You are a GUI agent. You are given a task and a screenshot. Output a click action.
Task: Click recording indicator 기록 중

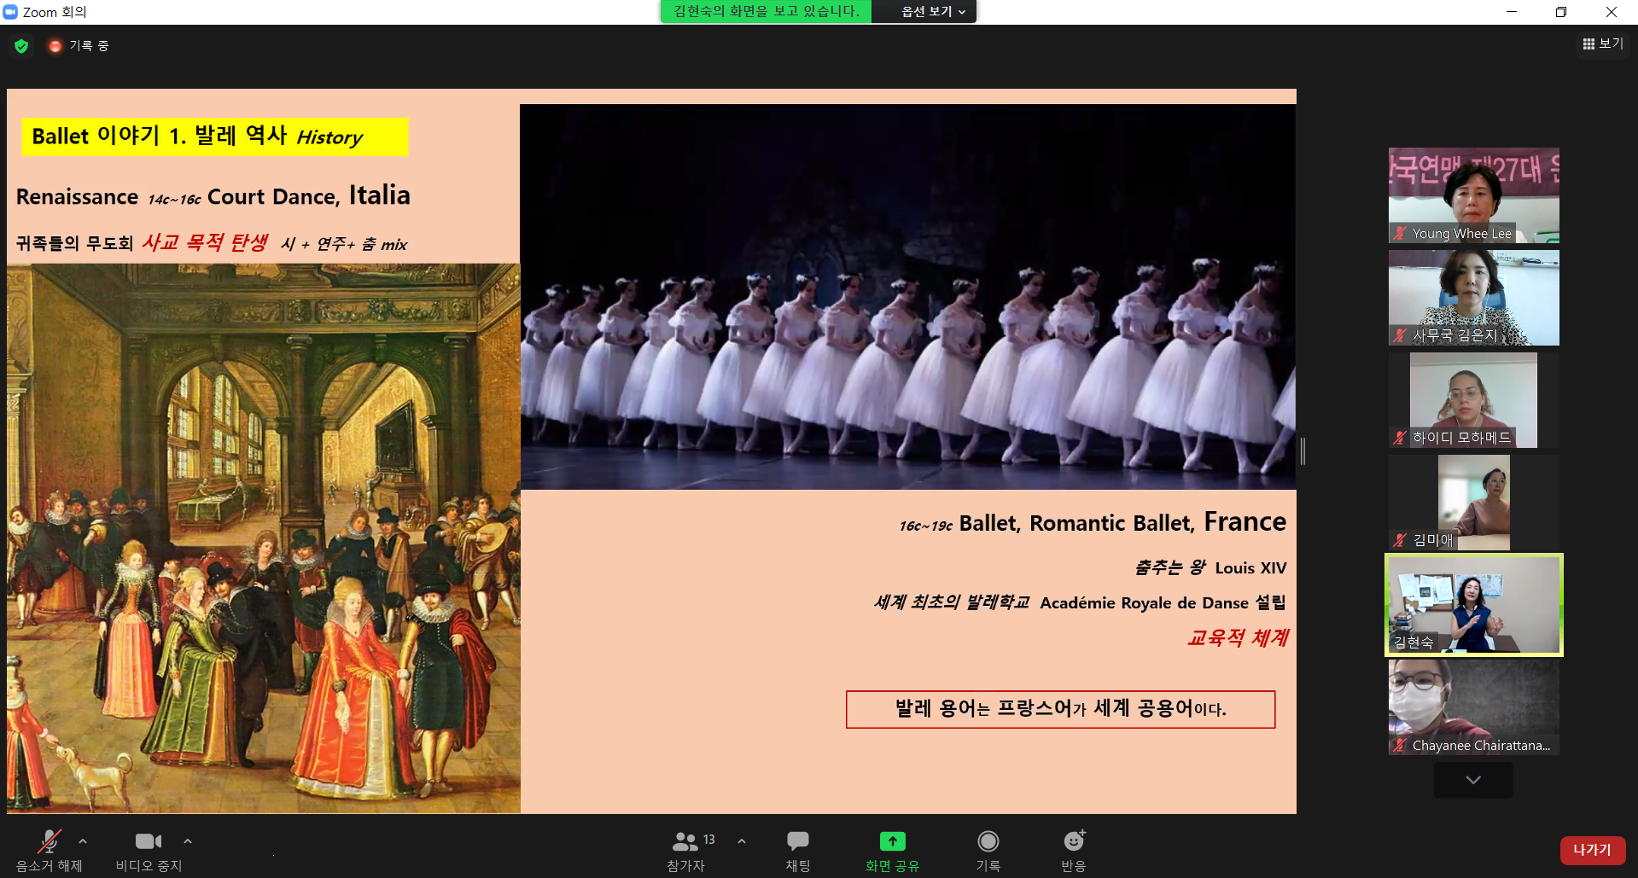click(x=79, y=46)
